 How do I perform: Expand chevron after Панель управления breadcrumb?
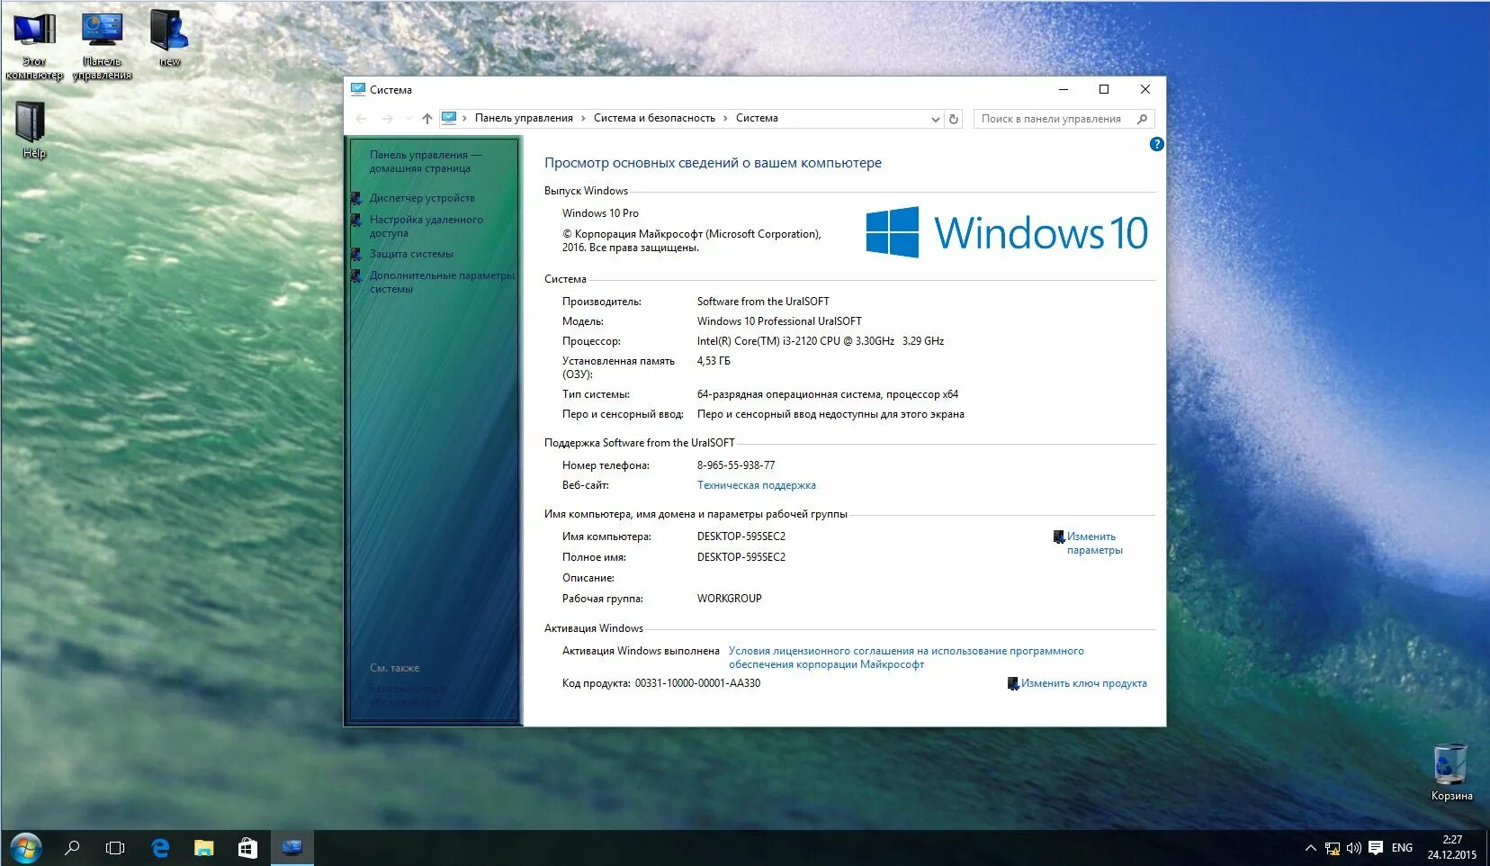point(583,118)
